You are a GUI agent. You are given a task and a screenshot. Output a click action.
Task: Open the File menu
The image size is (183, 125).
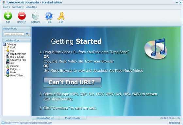coord(6,7)
